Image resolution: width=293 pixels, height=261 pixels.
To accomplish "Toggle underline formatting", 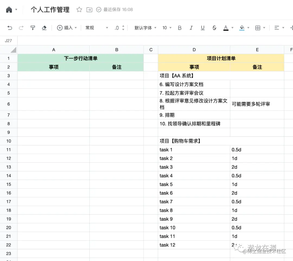I will (202, 28).
